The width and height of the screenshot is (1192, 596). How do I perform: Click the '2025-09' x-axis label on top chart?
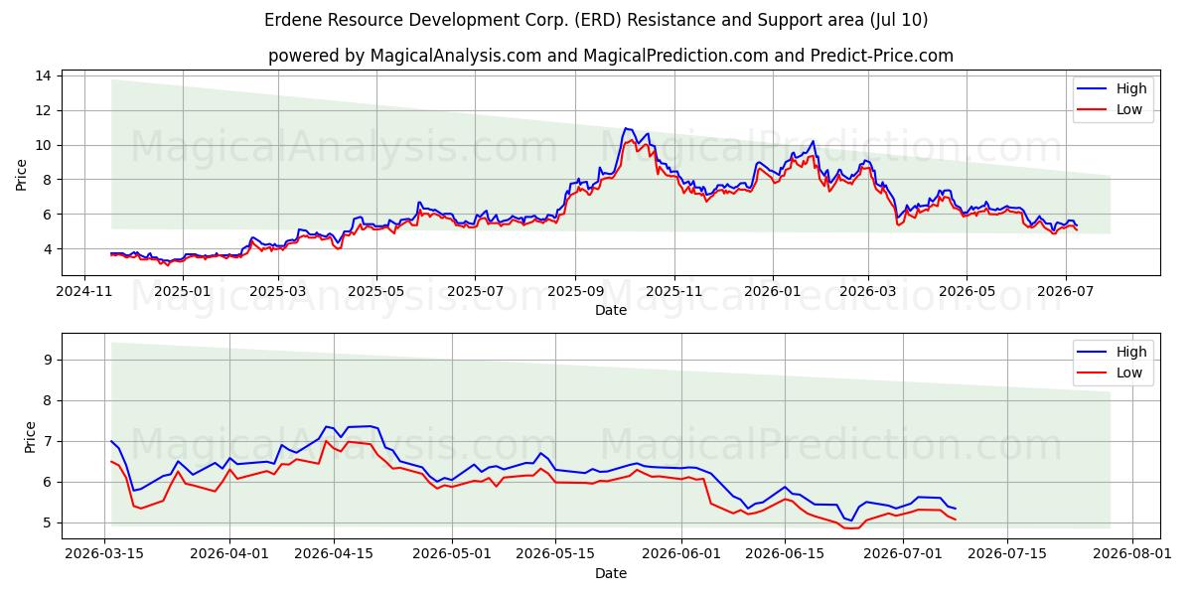tap(575, 292)
